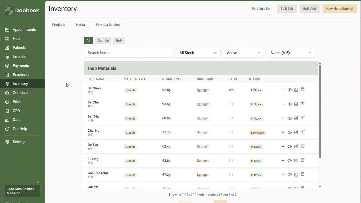Click the Daobook logo icon
Image resolution: width=361 pixels, height=203 pixels.
[10, 10]
